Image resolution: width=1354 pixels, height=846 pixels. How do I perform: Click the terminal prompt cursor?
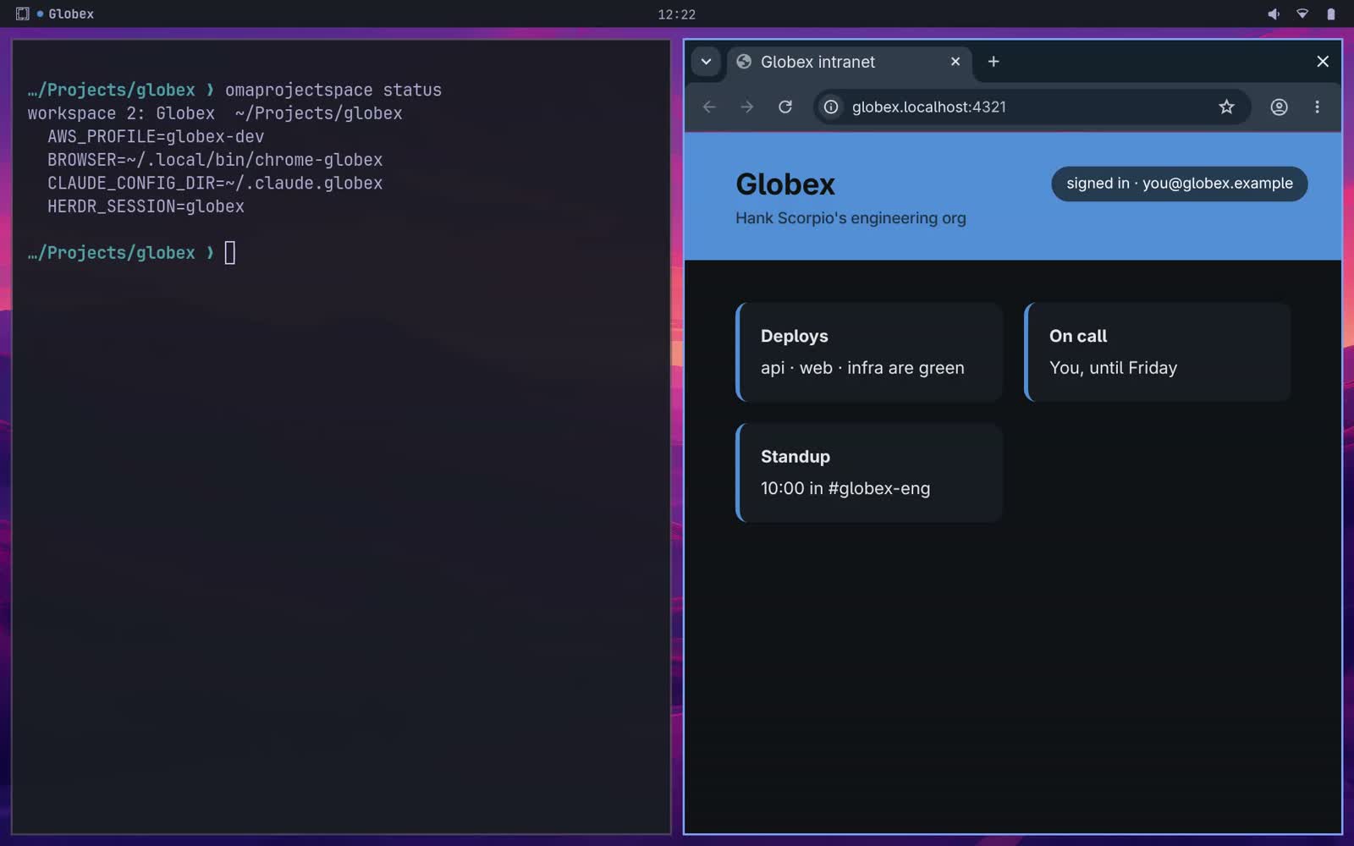(x=230, y=253)
